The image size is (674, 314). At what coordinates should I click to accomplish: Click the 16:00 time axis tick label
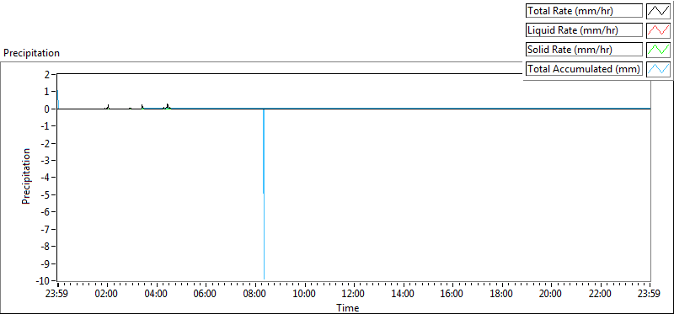[x=452, y=295]
